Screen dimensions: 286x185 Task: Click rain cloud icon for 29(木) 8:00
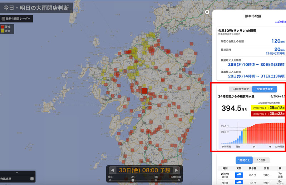pyautogui.click(x=239, y=175)
